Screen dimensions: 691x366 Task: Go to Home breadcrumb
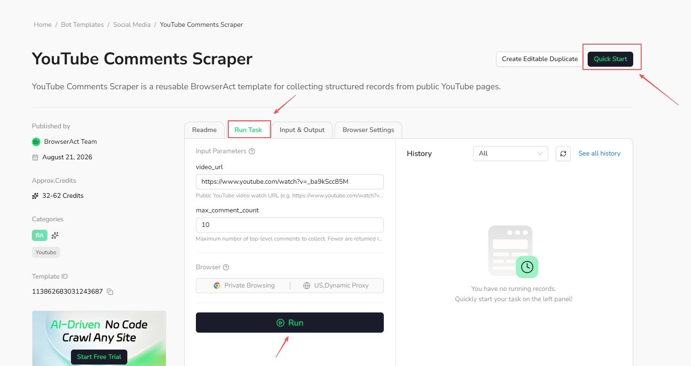(43, 24)
